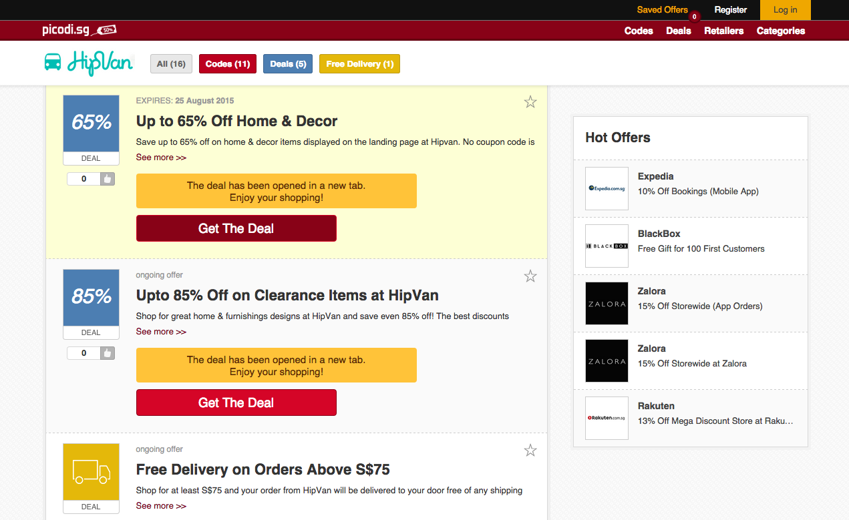Click the like count for 65% deal
This screenshot has width=849, height=520.
(x=83, y=179)
